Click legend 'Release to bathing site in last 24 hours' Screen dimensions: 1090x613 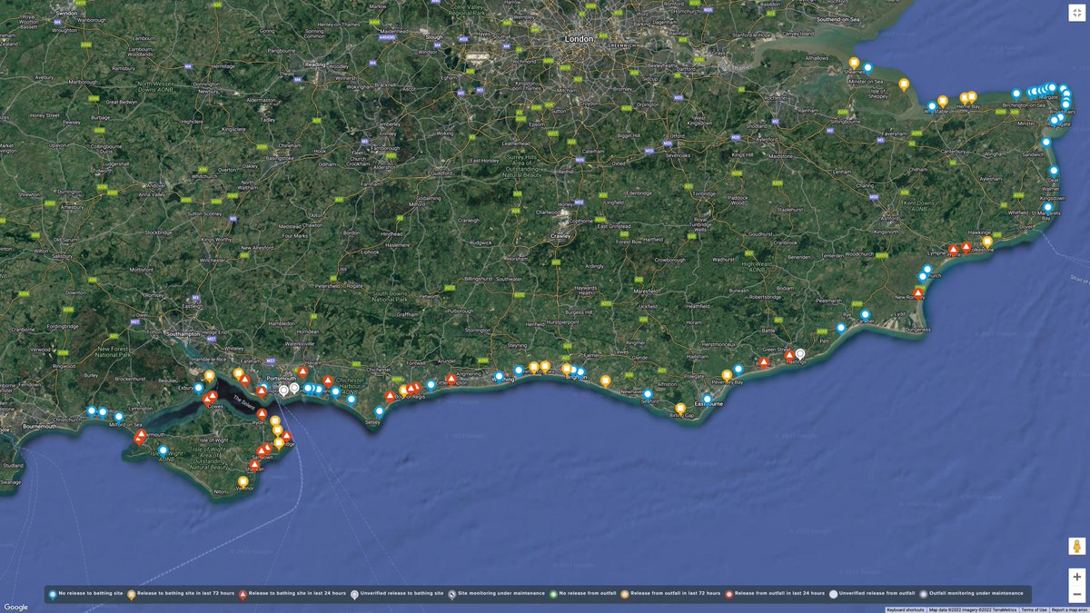292,593
